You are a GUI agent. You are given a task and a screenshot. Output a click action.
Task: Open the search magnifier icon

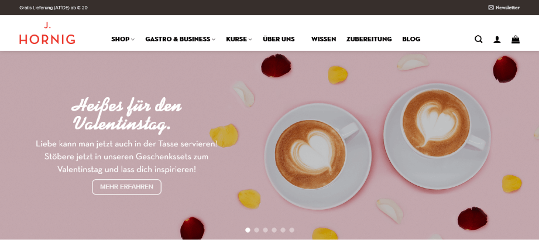pyautogui.click(x=479, y=39)
